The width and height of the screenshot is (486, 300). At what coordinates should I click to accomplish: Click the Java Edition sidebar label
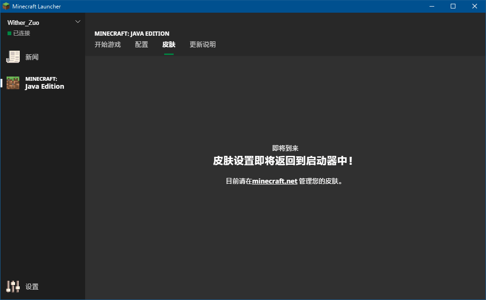point(45,86)
